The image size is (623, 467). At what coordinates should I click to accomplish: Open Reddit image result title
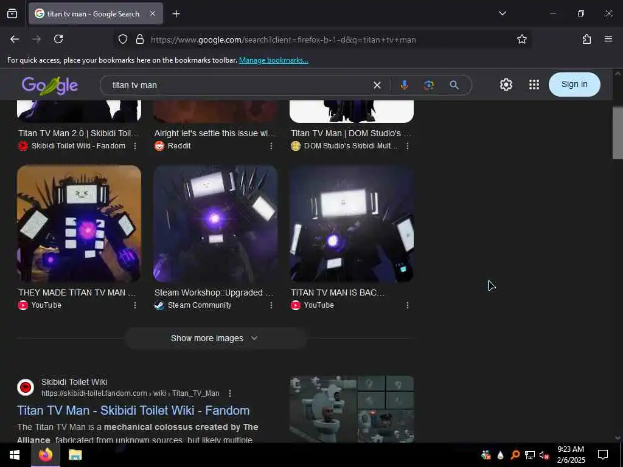(x=215, y=133)
